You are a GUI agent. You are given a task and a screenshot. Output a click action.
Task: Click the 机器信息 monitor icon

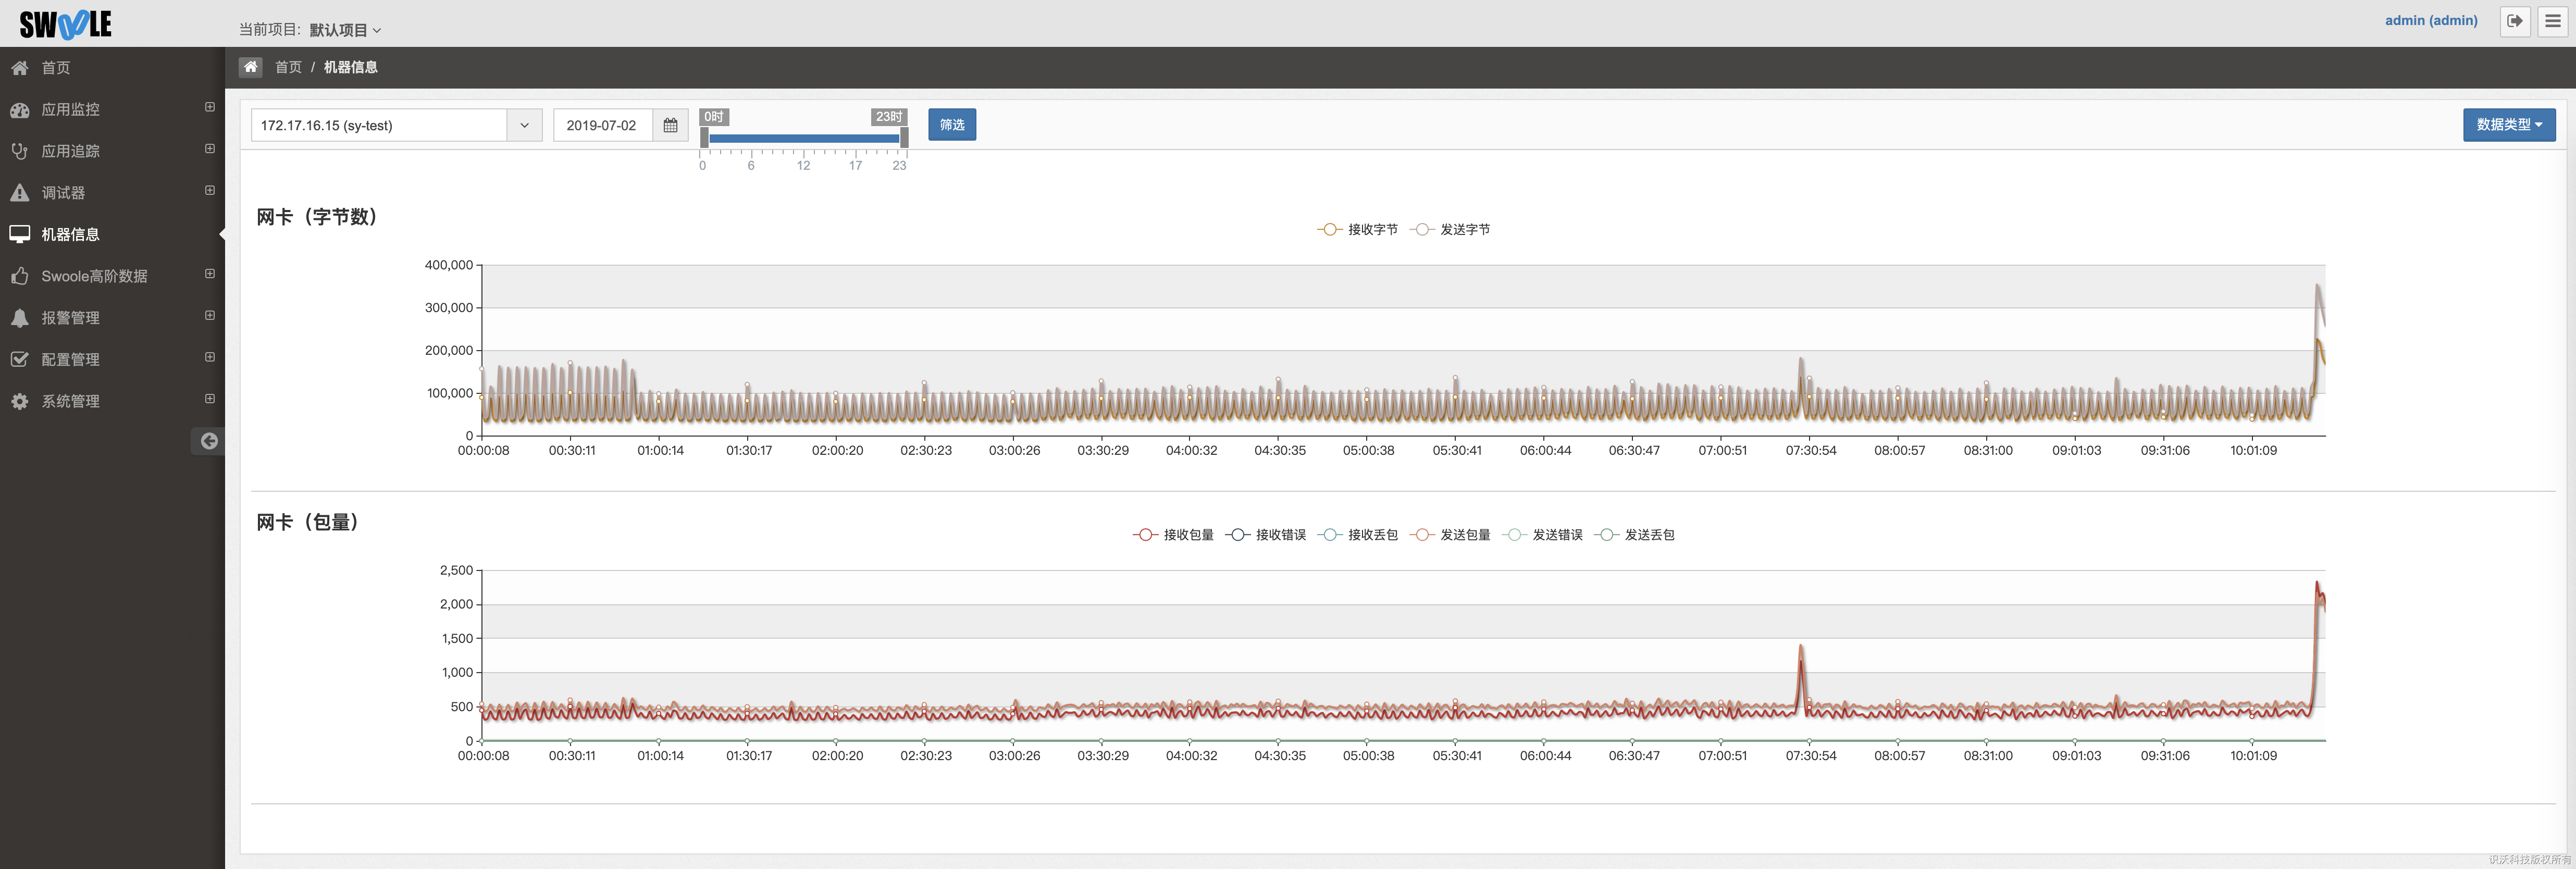click(x=20, y=234)
